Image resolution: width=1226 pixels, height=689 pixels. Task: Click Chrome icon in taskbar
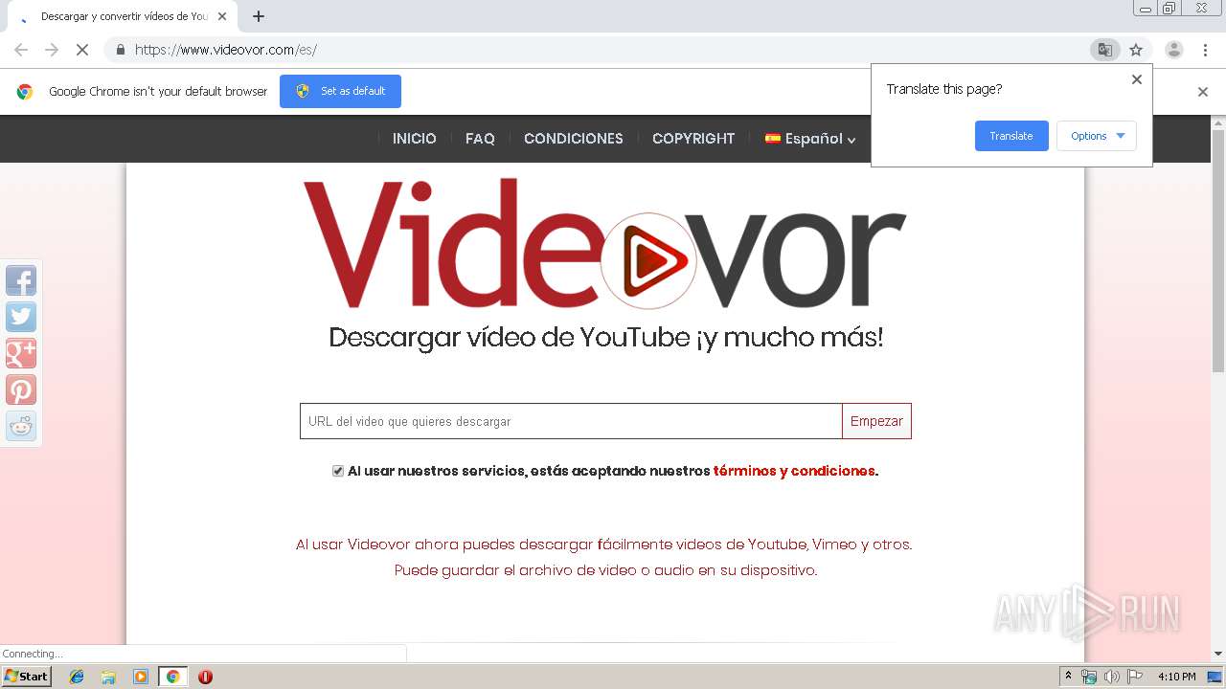click(x=172, y=677)
